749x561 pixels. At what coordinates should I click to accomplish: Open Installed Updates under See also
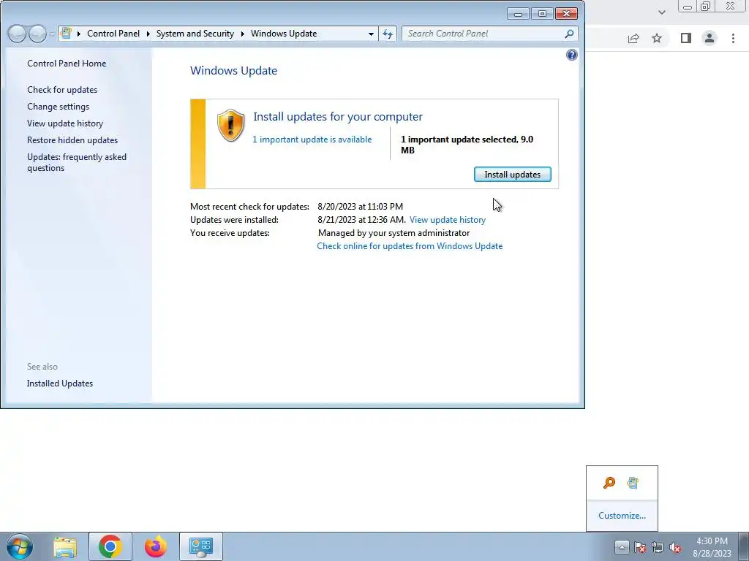(60, 383)
